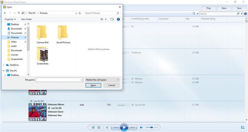Close the Open dialog

120,7
